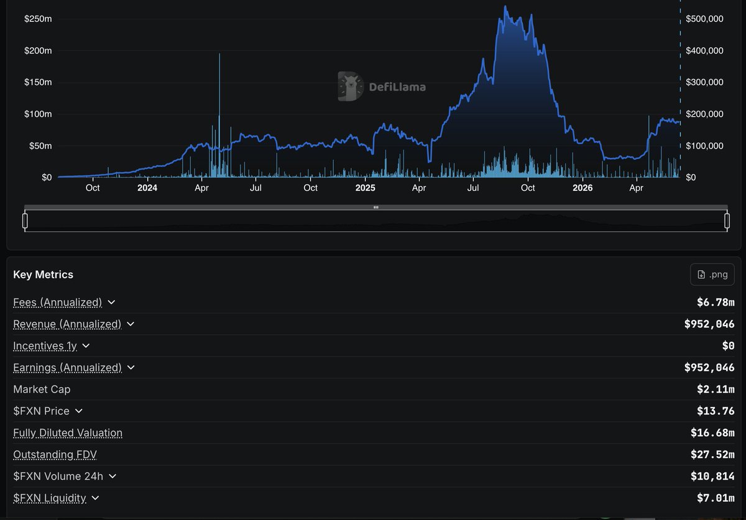Click the left range slider handle

click(x=25, y=221)
